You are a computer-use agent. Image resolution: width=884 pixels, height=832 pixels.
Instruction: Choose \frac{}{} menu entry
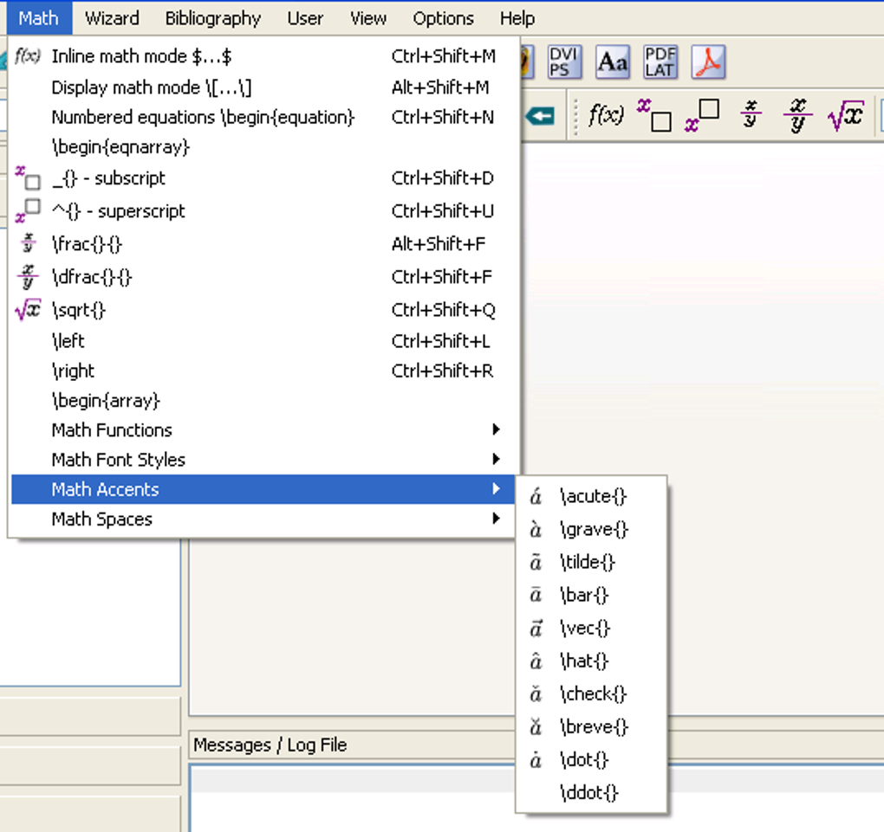coord(263,244)
